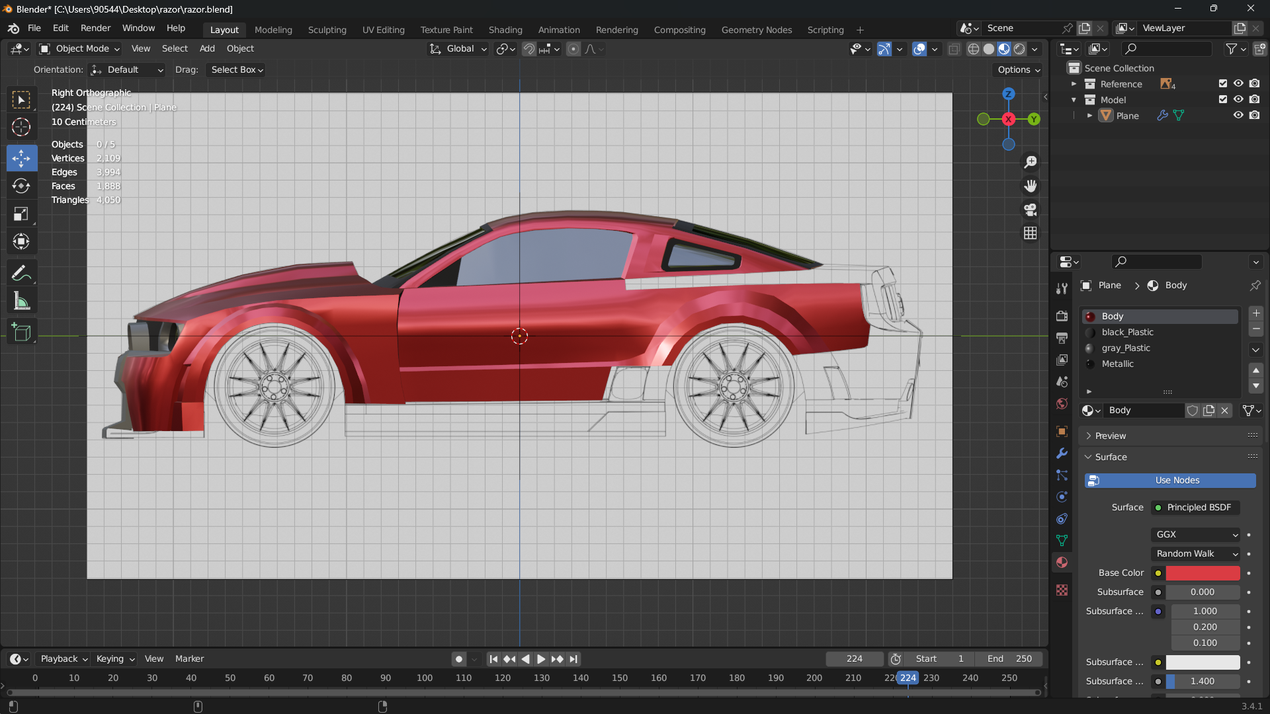Open the Render menu
Image resolution: width=1270 pixels, height=714 pixels.
pyautogui.click(x=95, y=28)
